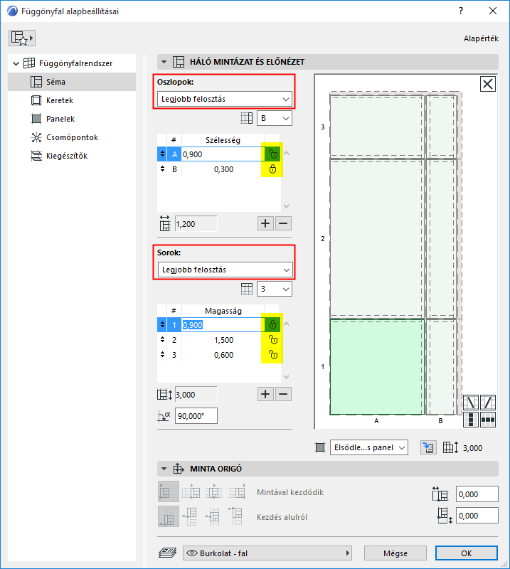Toggle the lock for column A width
This screenshot has height=569, width=510.
[x=272, y=154]
